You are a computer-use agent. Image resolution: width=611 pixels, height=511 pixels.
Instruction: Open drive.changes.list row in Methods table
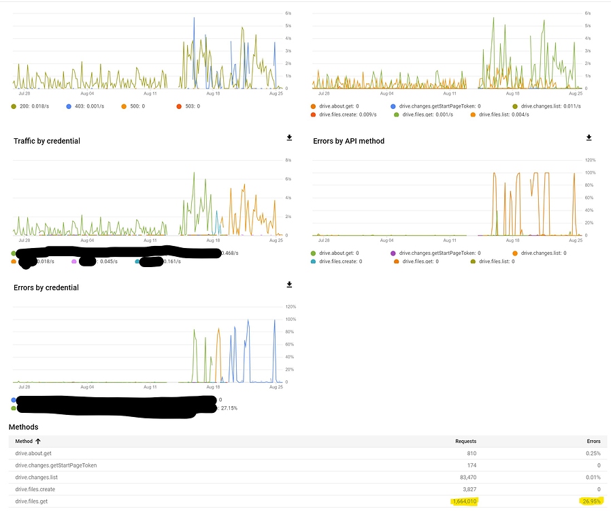pos(308,478)
